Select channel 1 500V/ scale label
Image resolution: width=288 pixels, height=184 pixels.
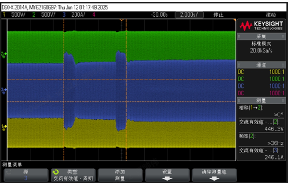pyautogui.click(x=18, y=14)
